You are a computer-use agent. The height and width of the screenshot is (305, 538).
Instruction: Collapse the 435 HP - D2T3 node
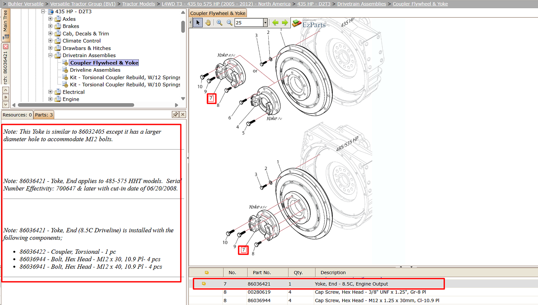tap(43, 11)
